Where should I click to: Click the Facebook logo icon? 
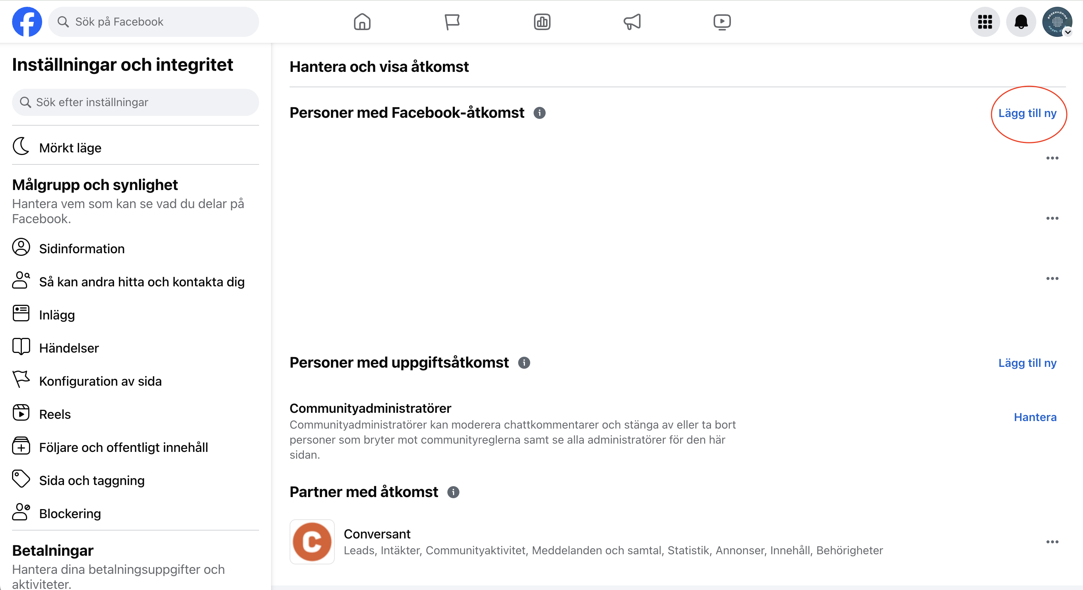pyautogui.click(x=27, y=22)
